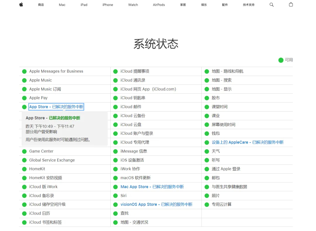Click the iOS 设备激活 text

point(132,160)
